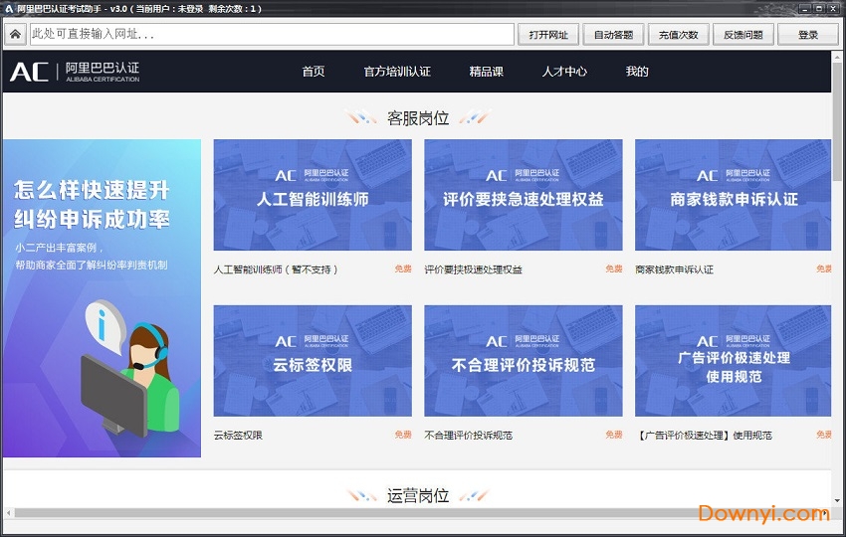The width and height of the screenshot is (846, 537).
Task: Focus the URL input field
Action: pyautogui.click(x=272, y=35)
